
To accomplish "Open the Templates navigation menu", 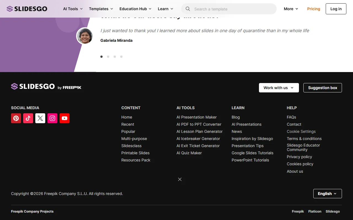I will click(x=101, y=9).
